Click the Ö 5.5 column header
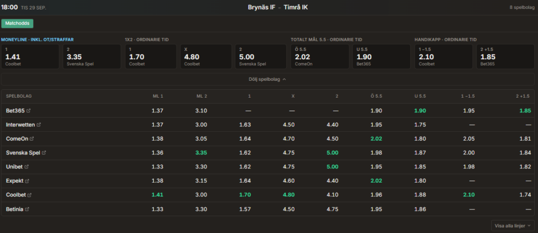The height and width of the screenshot is (233, 538). 376,96
